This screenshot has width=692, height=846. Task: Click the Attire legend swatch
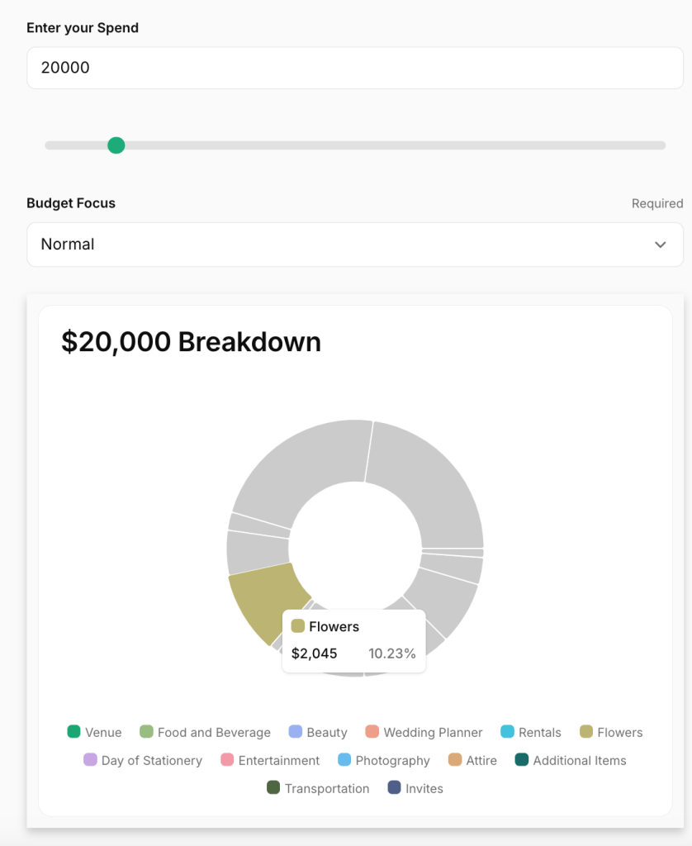(455, 760)
